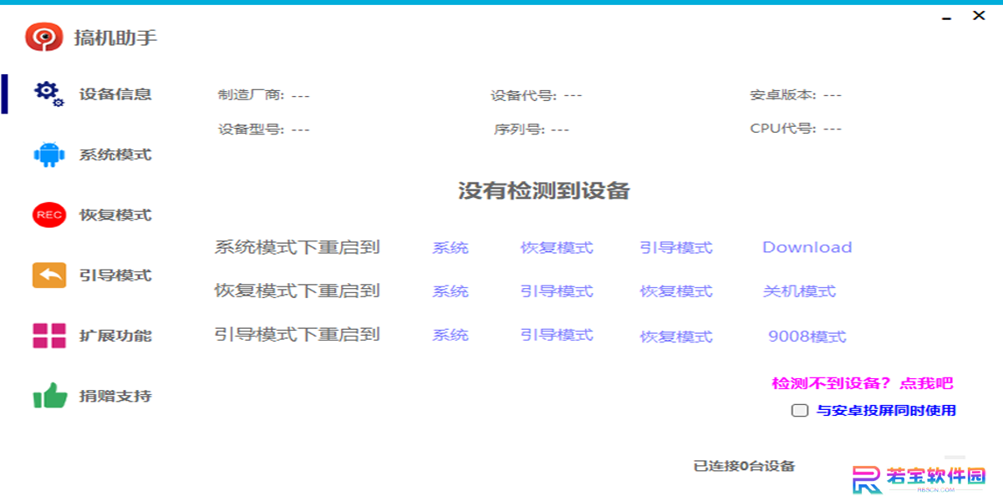Click the 设备代号 field label

coord(523,95)
